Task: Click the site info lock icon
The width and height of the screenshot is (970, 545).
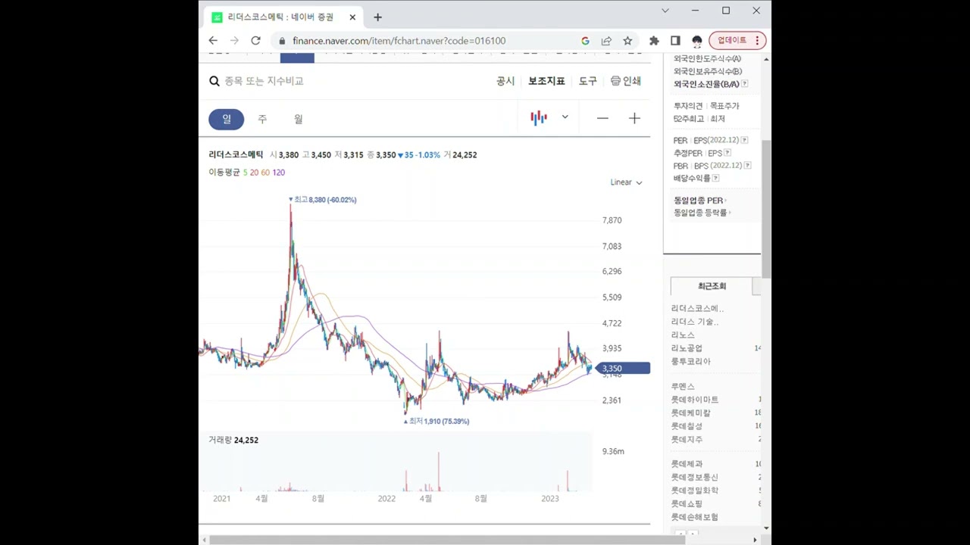Action: [283, 41]
